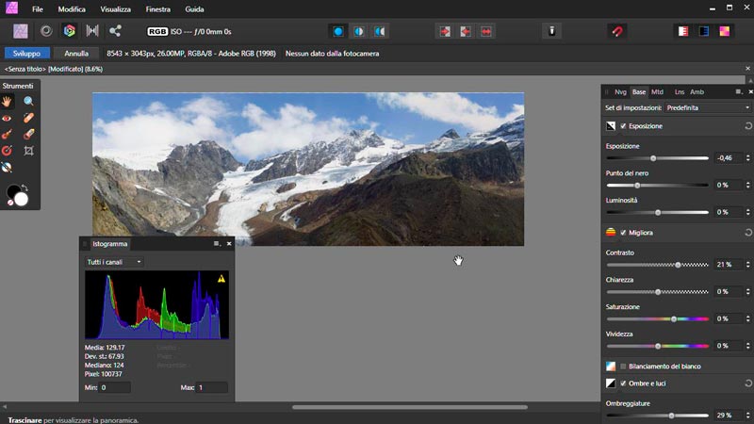Click the Ombreggiature slider track
Image resolution: width=754 pixels, height=424 pixels.
[657, 416]
